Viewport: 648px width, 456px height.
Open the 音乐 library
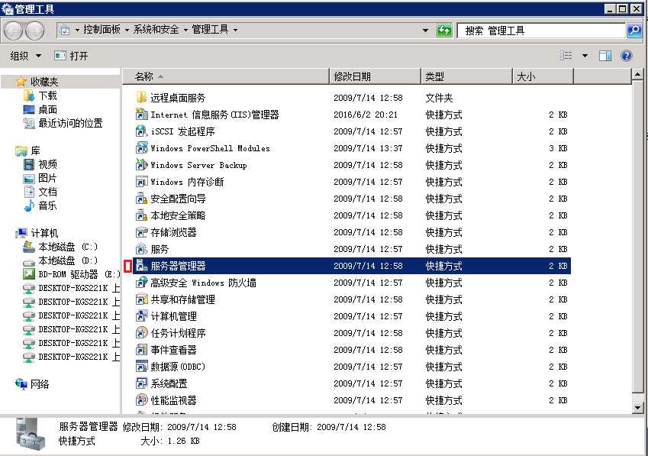coord(47,205)
